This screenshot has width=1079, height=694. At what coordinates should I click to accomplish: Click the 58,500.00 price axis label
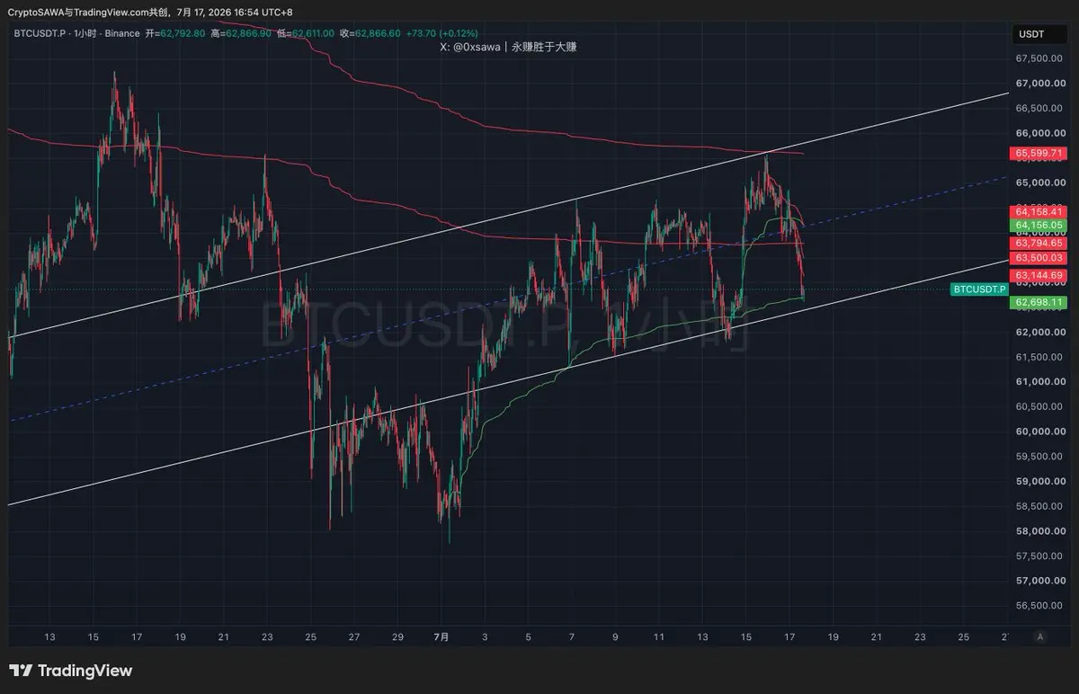coord(1040,506)
